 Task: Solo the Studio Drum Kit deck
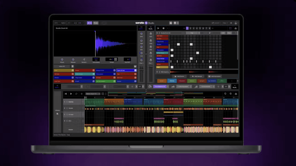pos(160,33)
